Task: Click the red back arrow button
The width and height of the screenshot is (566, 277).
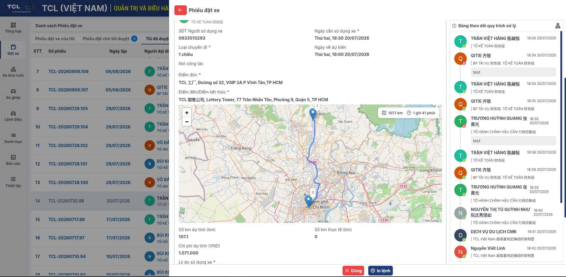Action: pos(180,10)
